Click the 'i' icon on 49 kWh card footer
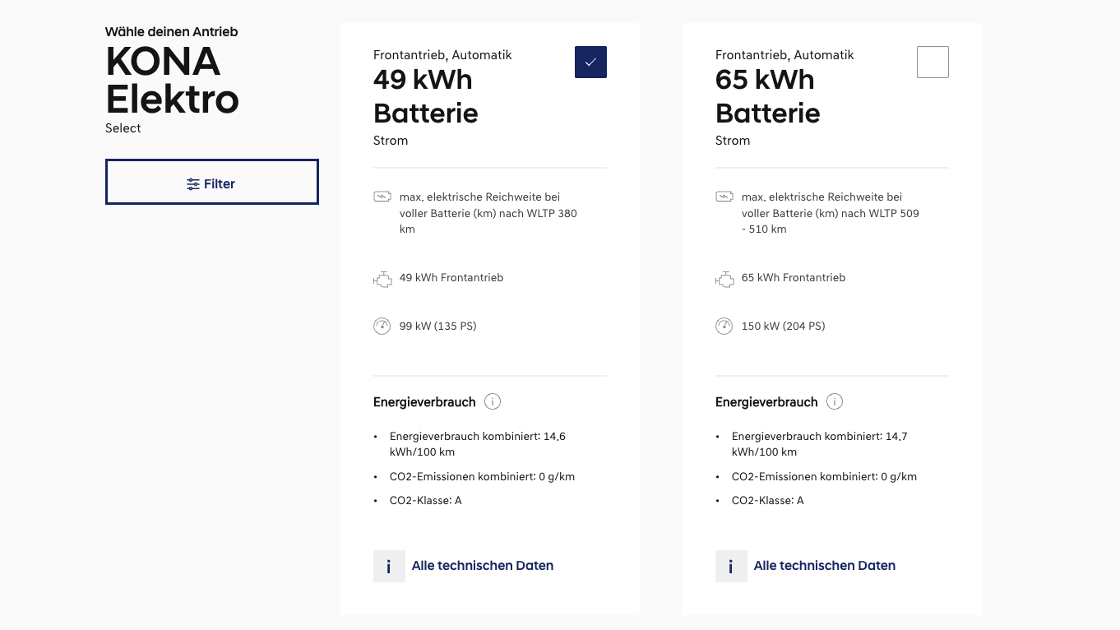The width and height of the screenshot is (1120, 630). click(x=389, y=567)
